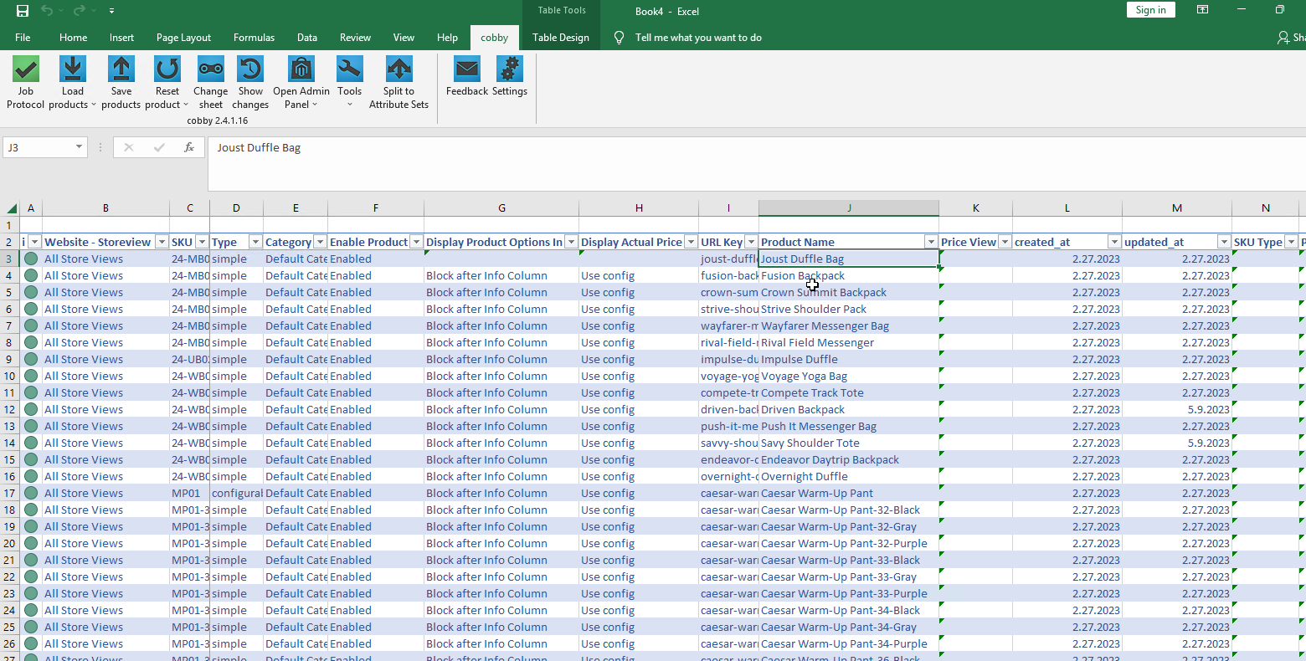Click Save products in cobby ribbon
This screenshot has height=661, width=1306.
coord(121,82)
